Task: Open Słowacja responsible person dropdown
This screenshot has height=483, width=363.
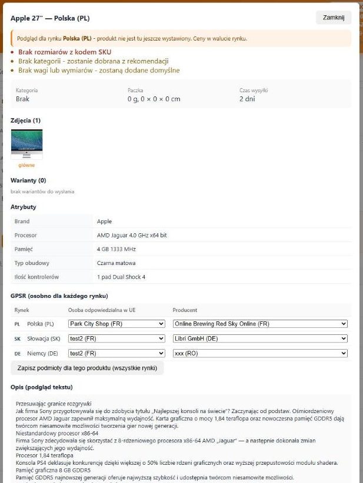Action: [116, 338]
